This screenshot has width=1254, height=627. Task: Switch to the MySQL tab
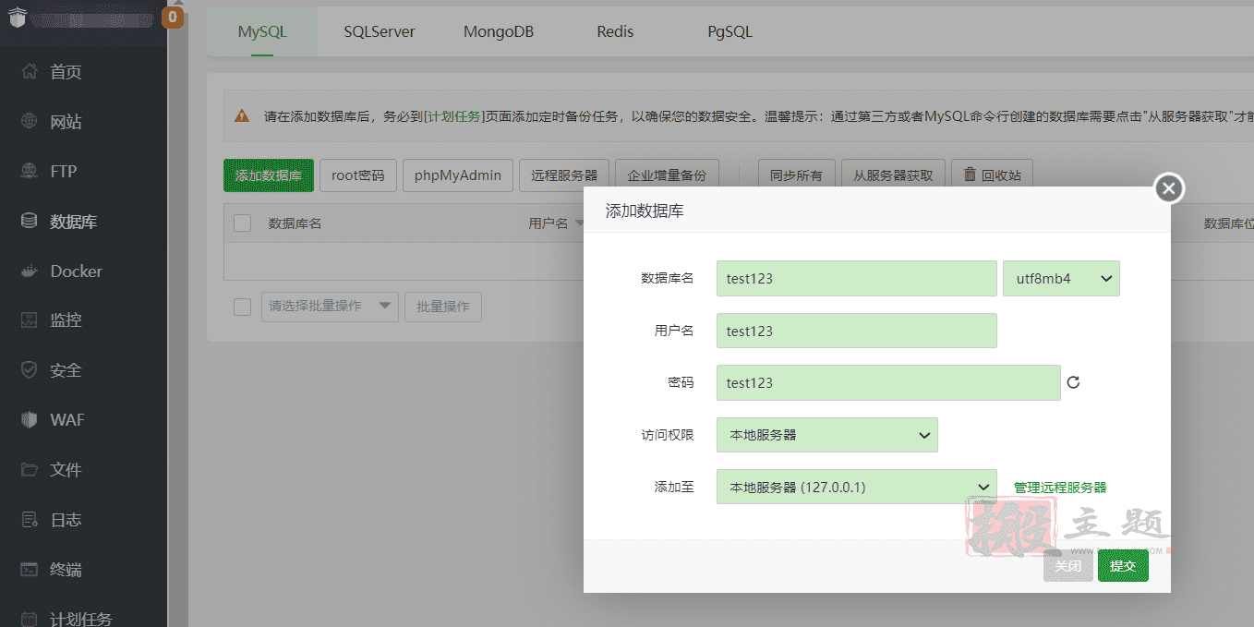click(x=262, y=31)
